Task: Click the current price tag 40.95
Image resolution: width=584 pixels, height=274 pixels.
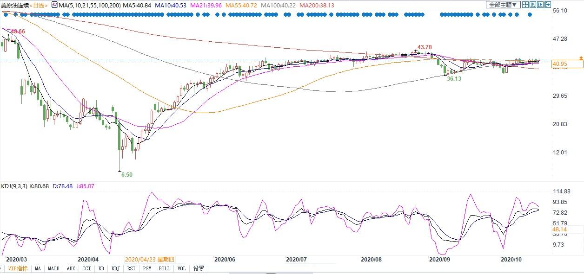Action: [567, 64]
